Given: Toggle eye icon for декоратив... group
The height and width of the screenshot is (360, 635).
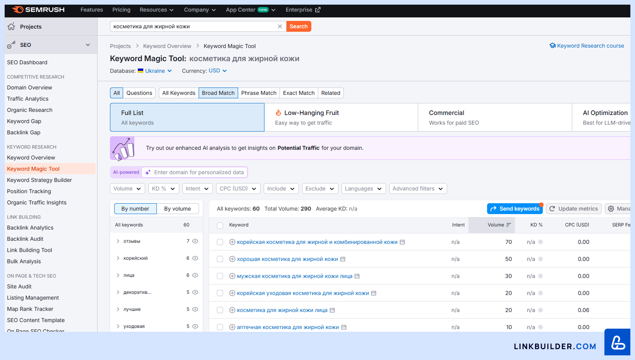Looking at the screenshot, I should coord(195,292).
